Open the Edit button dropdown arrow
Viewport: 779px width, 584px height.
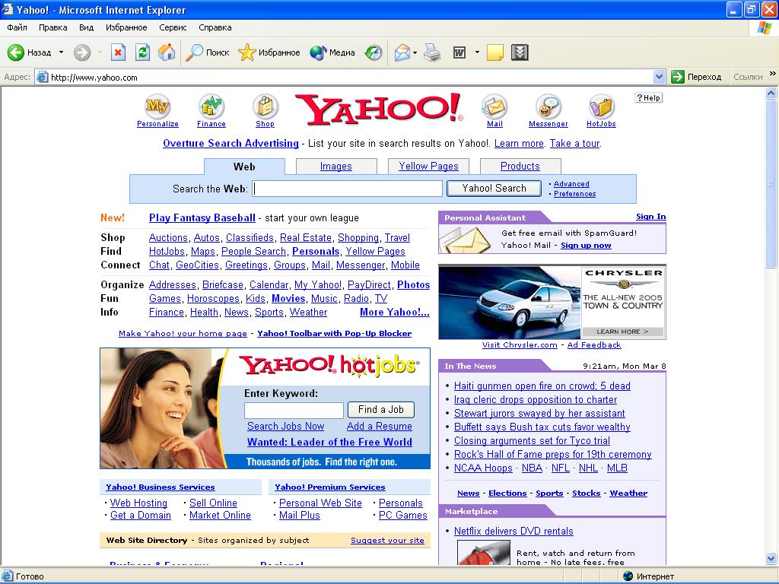[477, 52]
